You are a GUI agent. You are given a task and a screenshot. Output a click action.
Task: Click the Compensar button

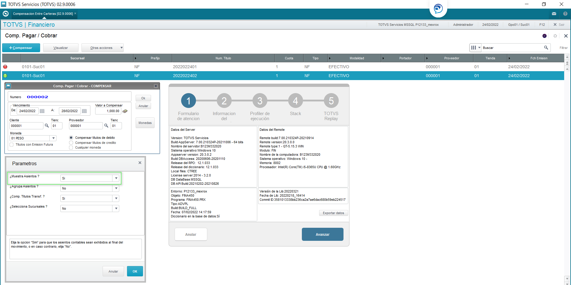coord(21,48)
